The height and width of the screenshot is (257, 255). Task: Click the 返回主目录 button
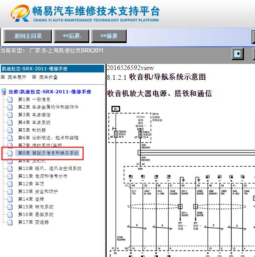click(x=28, y=36)
